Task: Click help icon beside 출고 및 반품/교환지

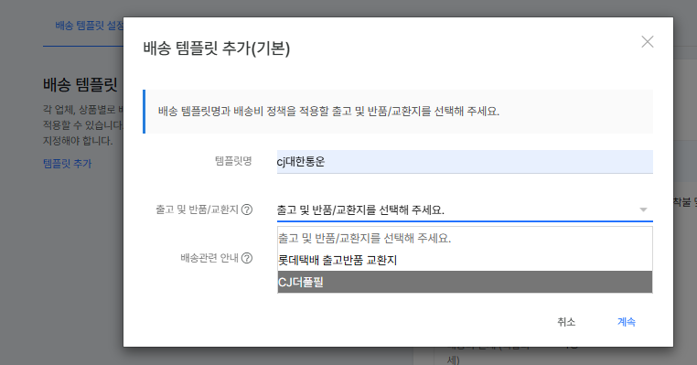Action: 247,209
